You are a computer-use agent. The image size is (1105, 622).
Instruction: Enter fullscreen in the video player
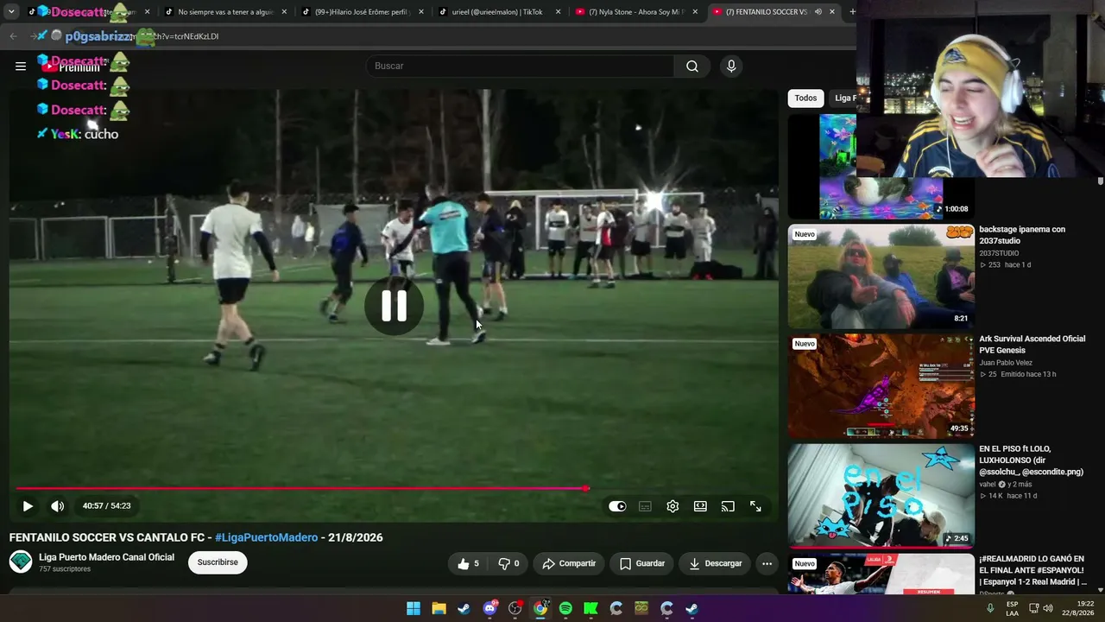tap(755, 506)
